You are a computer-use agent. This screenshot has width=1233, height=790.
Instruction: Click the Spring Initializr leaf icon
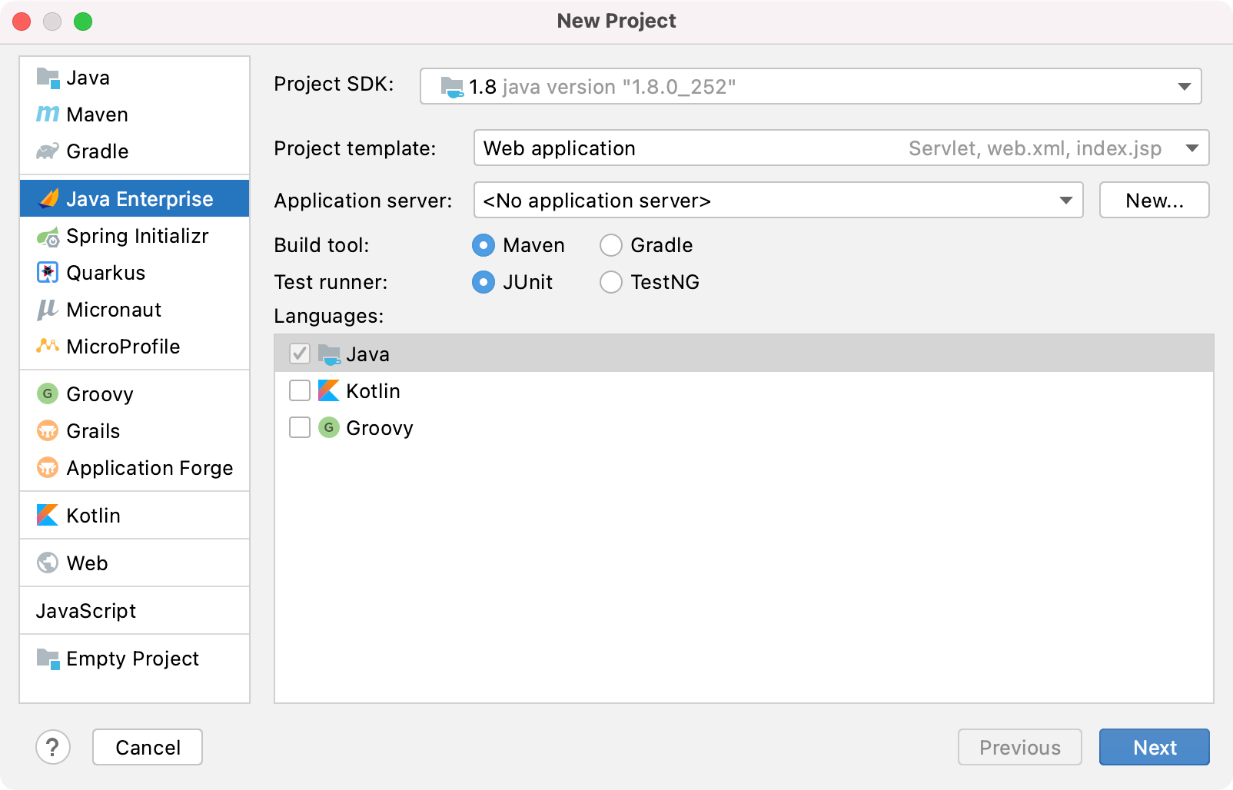pyautogui.click(x=48, y=237)
